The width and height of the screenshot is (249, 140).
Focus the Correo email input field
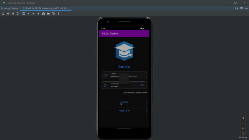click(124, 75)
